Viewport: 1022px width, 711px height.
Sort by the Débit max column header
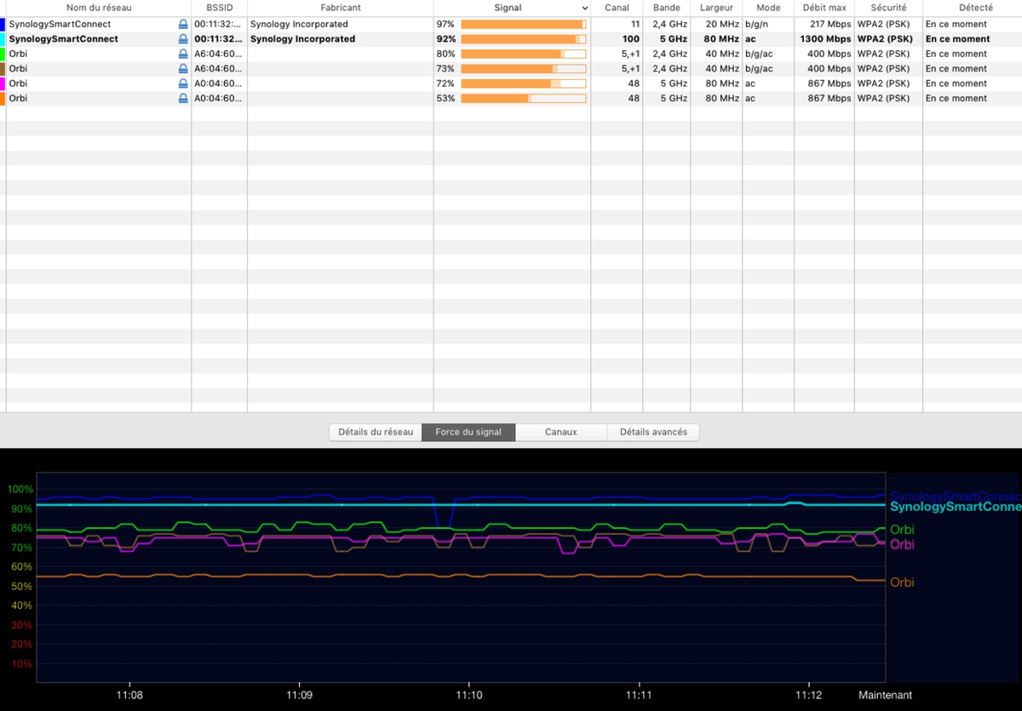tap(824, 8)
